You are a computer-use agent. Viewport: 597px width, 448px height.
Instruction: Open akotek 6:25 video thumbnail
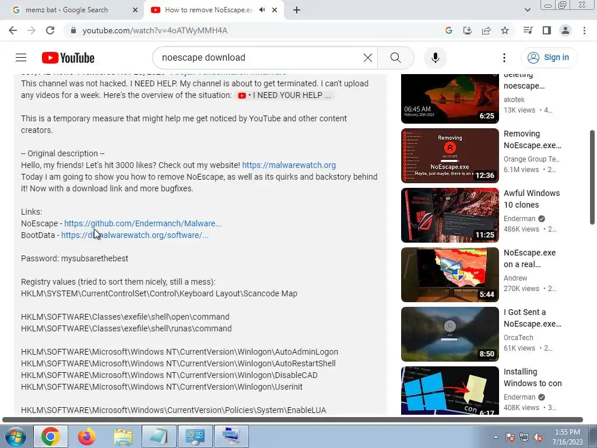[x=449, y=99]
